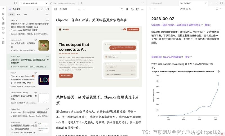Open the canvas grid ribbon icon
Screen dimensions: 225x136
click(x=3, y=23)
